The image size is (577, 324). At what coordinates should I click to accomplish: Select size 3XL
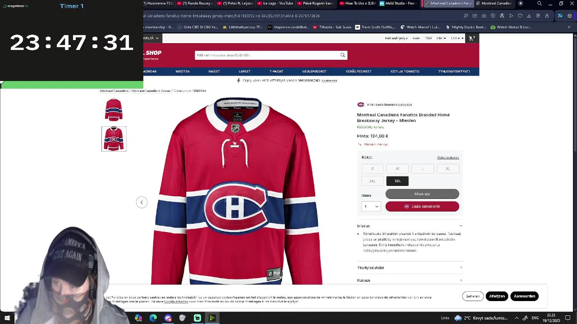click(x=398, y=181)
